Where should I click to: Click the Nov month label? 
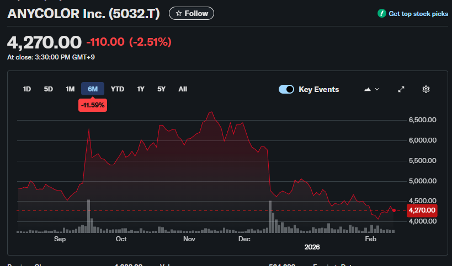click(x=189, y=239)
